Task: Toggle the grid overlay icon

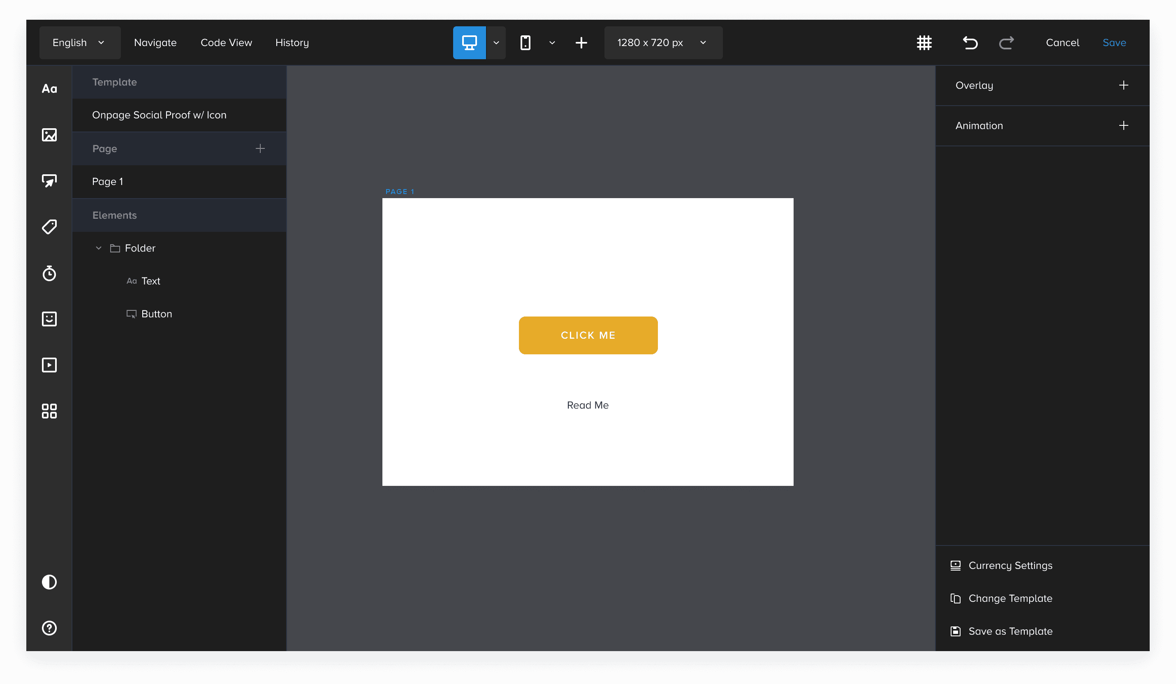Action: 924,43
